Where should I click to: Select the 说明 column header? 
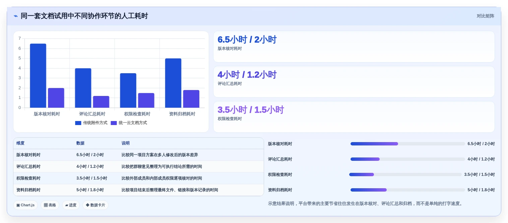126,143
